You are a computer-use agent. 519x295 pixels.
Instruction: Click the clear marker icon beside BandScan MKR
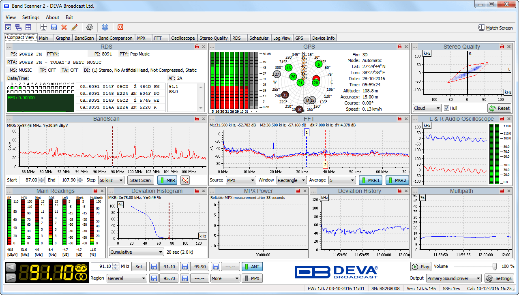coord(185,180)
